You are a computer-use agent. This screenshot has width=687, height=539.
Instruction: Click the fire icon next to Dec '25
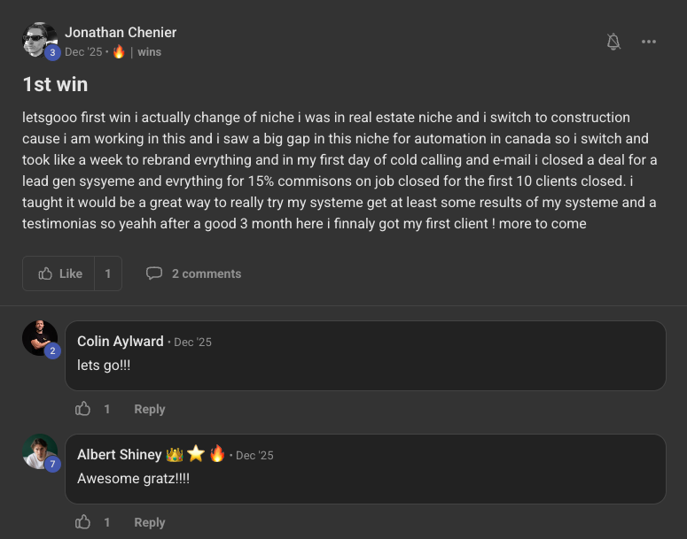[x=119, y=52]
